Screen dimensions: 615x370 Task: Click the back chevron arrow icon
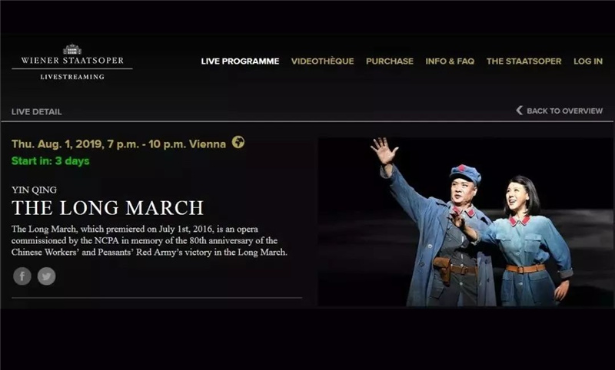click(x=520, y=111)
